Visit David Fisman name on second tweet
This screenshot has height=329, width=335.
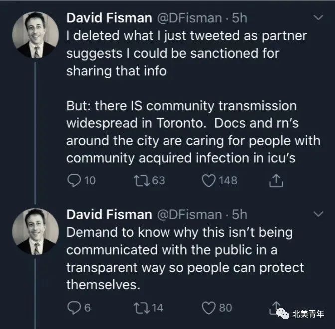[x=109, y=214]
